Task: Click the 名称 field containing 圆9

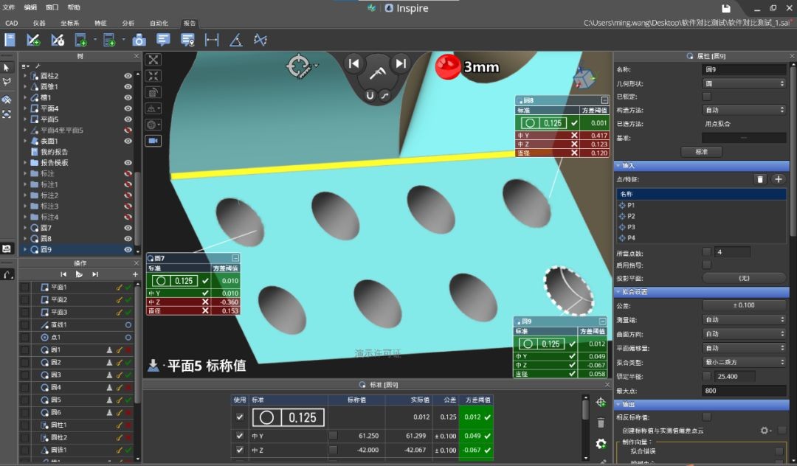Action: coord(744,70)
